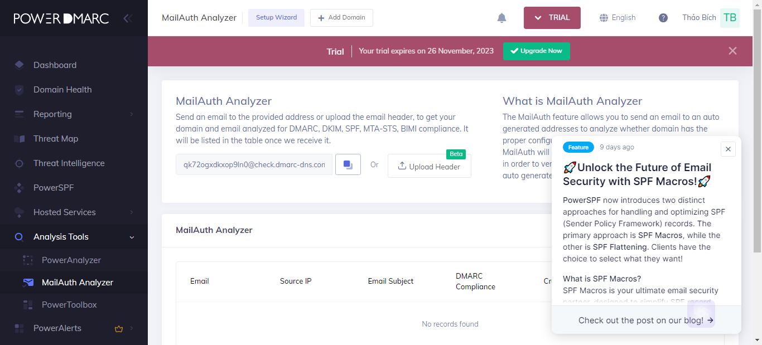The width and height of the screenshot is (762, 345).
Task: Click the Analysis Tools icon
Action: (x=20, y=237)
